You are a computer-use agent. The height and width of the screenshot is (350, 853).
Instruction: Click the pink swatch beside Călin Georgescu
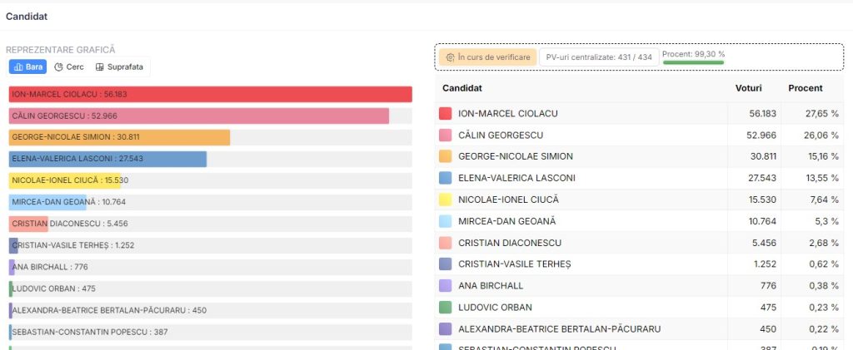tap(445, 135)
